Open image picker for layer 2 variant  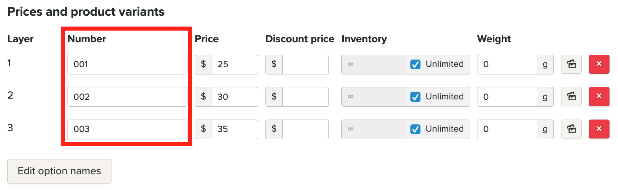571,97
